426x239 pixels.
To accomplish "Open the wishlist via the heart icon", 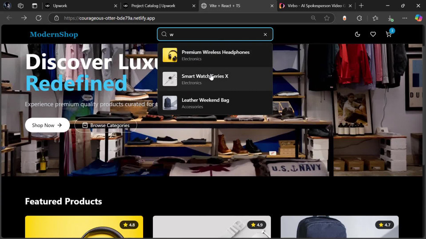I will (x=373, y=34).
